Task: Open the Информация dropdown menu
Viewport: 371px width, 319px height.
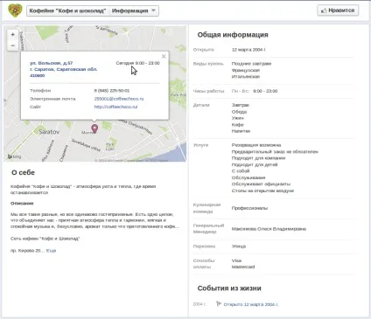Action: point(134,10)
